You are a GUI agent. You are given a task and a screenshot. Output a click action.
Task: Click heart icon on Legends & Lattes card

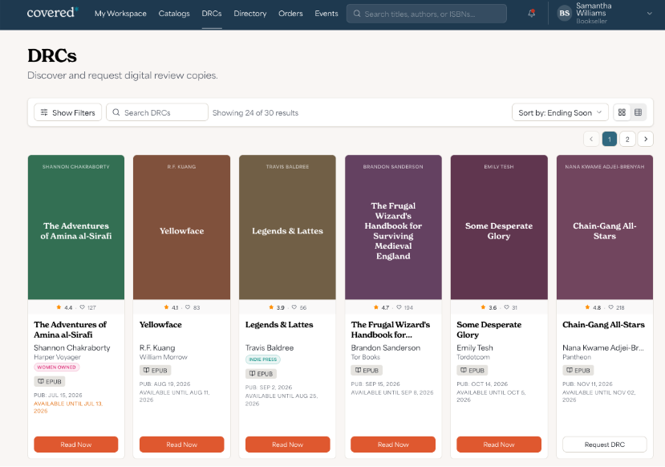tap(294, 307)
